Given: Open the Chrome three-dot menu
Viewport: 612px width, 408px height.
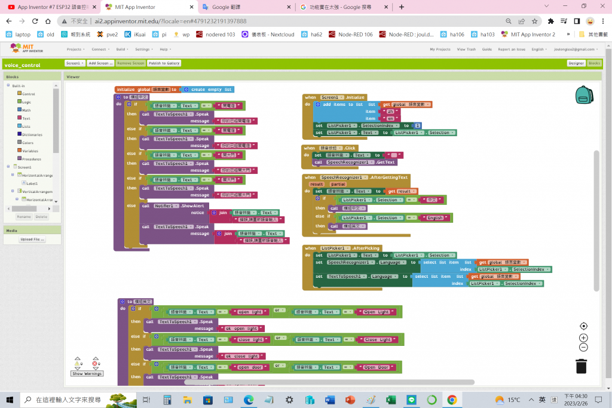Looking at the screenshot, I should 603,21.
